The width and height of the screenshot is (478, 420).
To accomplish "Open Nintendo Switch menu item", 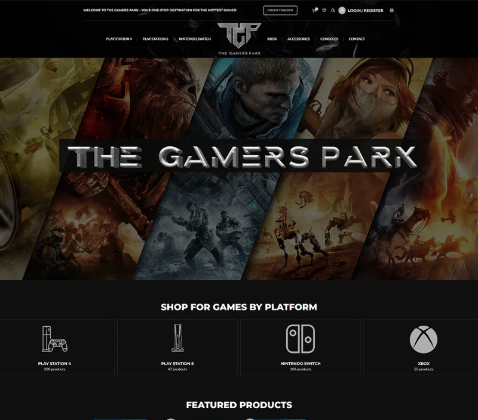I will [195, 39].
